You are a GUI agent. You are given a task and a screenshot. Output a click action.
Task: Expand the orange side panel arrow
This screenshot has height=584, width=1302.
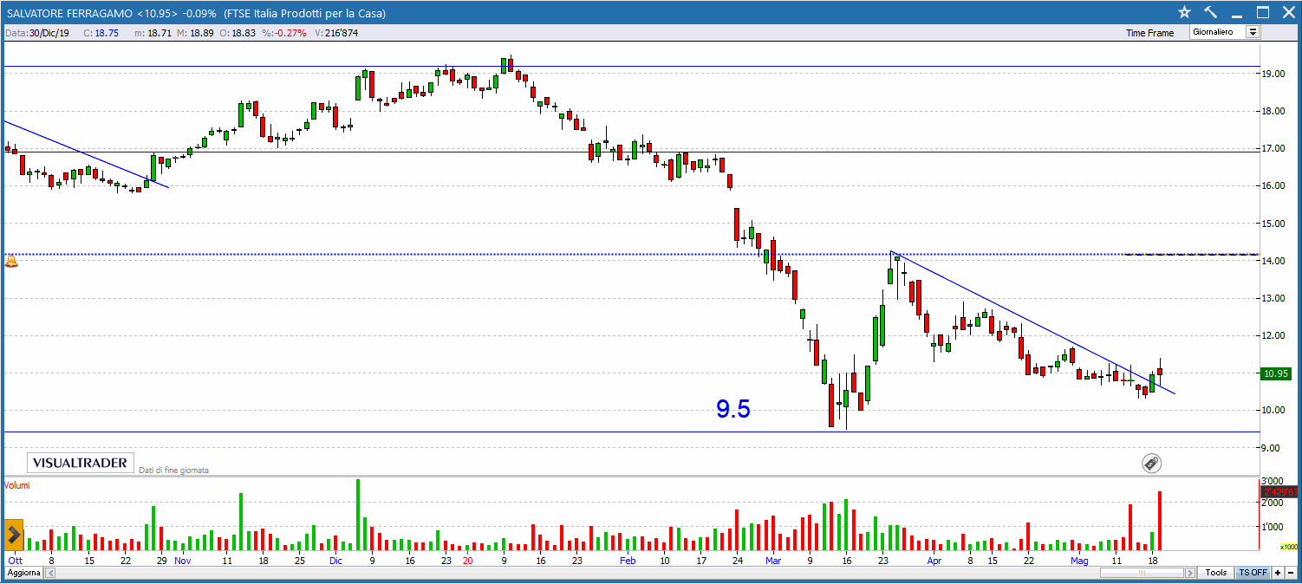(x=14, y=535)
